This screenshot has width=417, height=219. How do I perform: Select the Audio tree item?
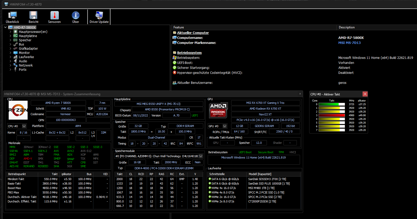pos(23,61)
